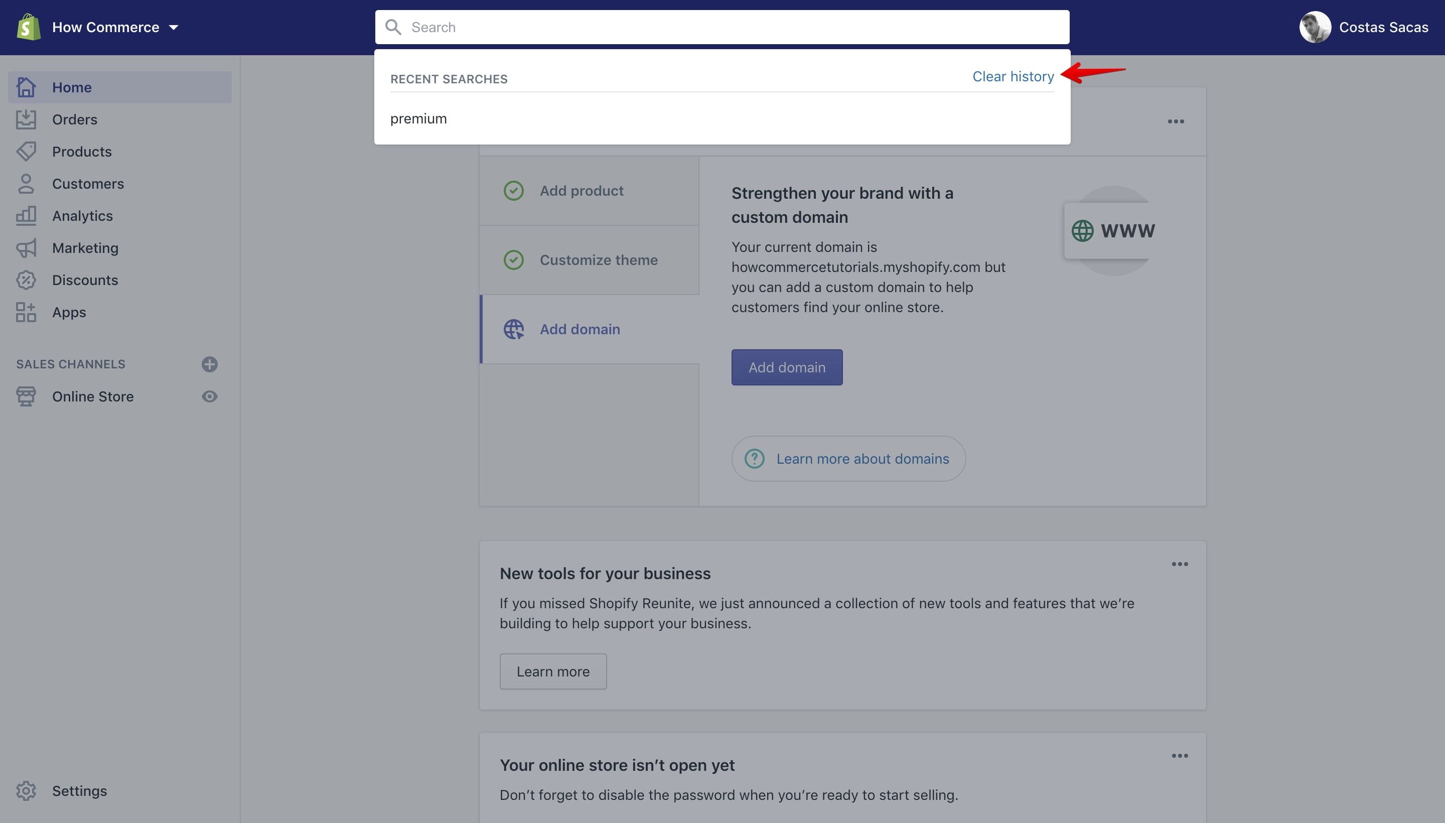Open the setup guide card three-dot menu
The image size is (1445, 823).
pyautogui.click(x=1176, y=121)
